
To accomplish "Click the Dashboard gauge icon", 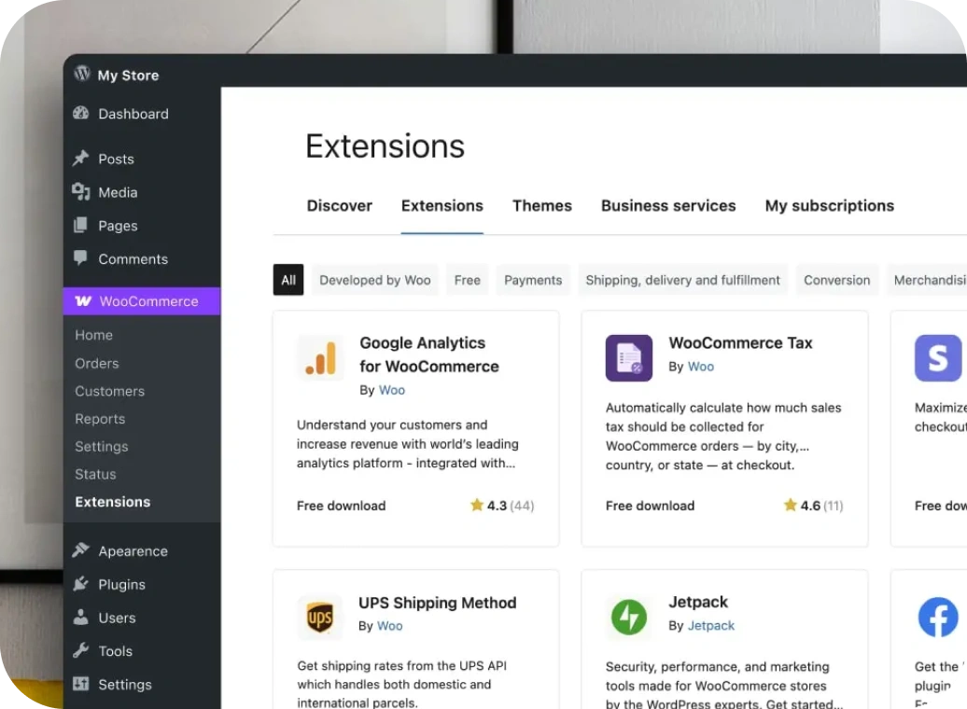I will (81, 113).
